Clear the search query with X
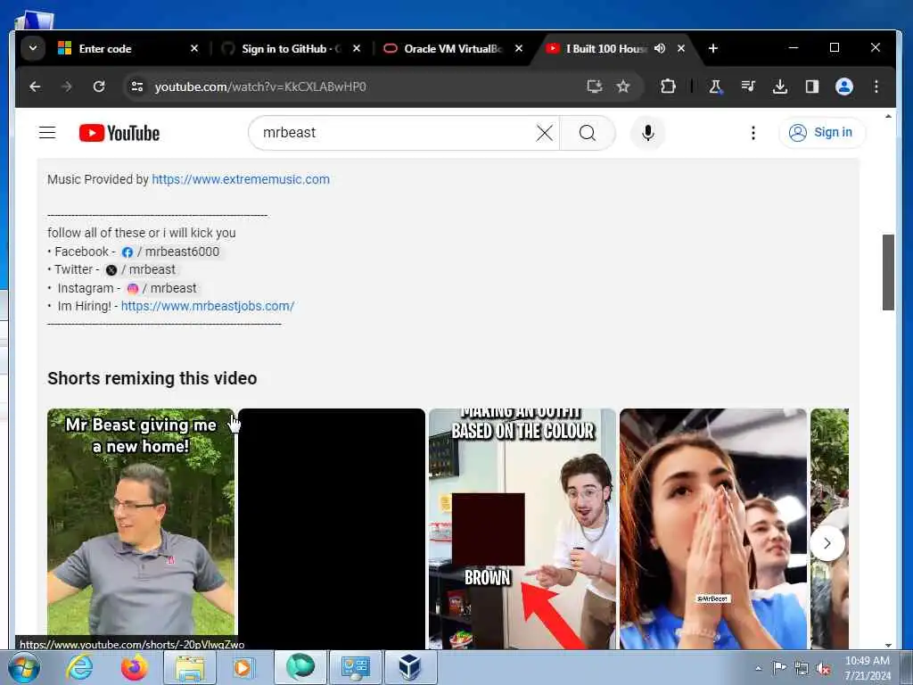913x685 pixels. point(545,133)
